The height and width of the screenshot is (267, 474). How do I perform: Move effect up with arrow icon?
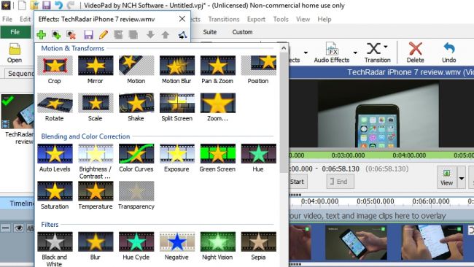(166, 35)
